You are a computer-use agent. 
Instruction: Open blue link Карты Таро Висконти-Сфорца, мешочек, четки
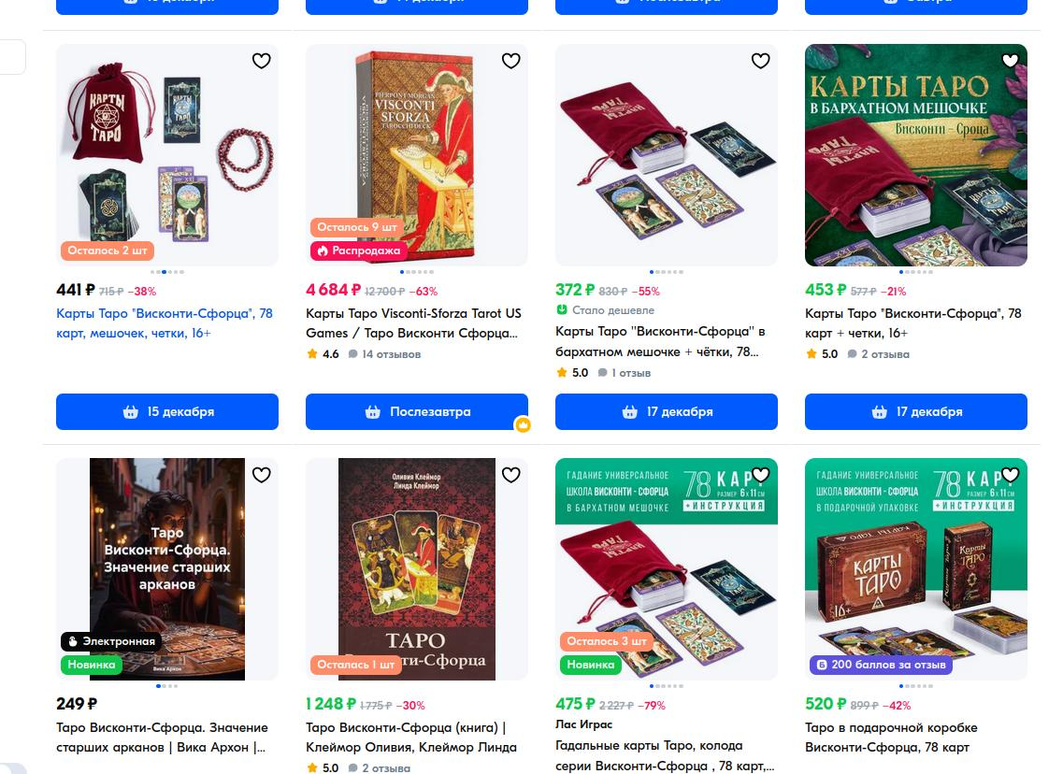tap(165, 323)
